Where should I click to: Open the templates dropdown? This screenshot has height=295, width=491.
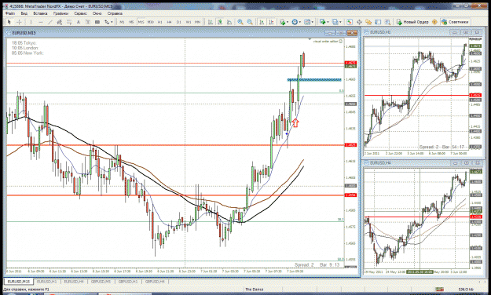click(309, 22)
